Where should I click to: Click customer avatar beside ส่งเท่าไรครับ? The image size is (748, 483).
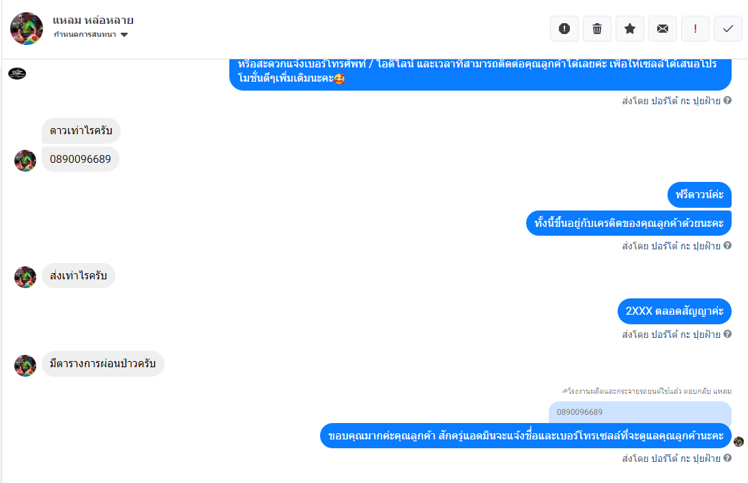[25, 277]
